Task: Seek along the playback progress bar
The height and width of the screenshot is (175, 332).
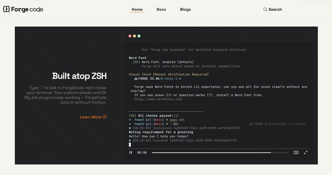Action: [x=220, y=152]
